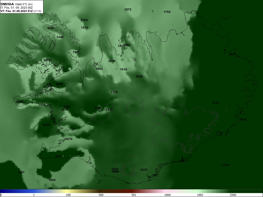Click the label 1503
Screen dimensions: 263x197
[x=99, y=69]
